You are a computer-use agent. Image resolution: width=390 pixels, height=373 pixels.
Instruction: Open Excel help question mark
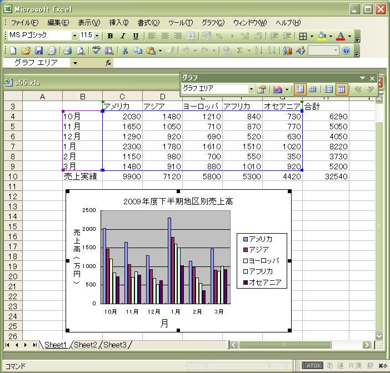(346, 51)
